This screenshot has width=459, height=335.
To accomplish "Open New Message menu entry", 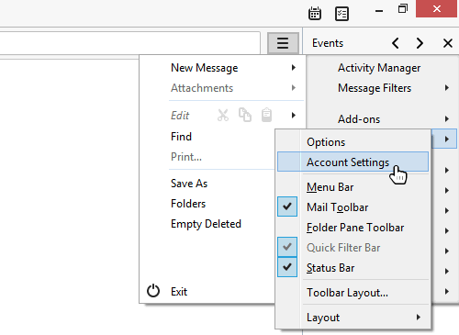I will [204, 68].
